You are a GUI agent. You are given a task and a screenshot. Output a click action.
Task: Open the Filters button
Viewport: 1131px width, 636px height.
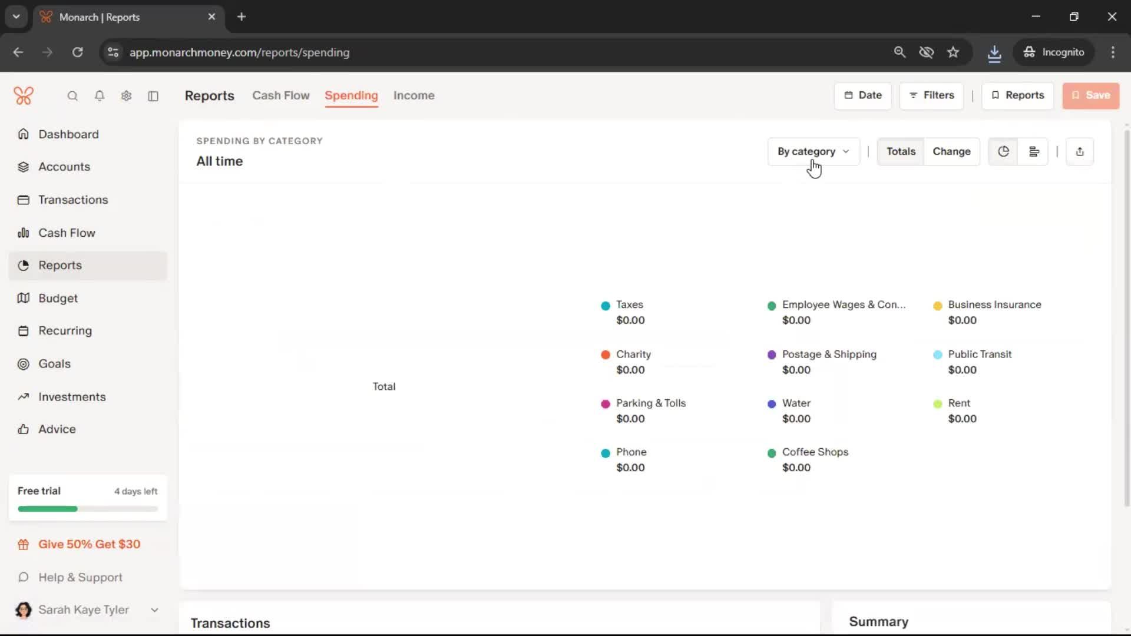931,95
